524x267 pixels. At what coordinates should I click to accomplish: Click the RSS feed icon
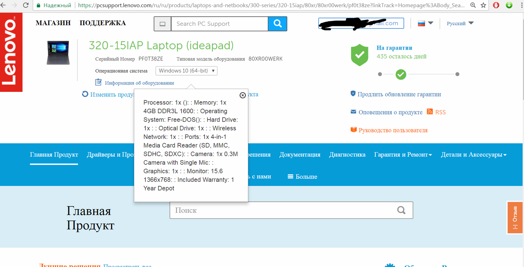430,112
